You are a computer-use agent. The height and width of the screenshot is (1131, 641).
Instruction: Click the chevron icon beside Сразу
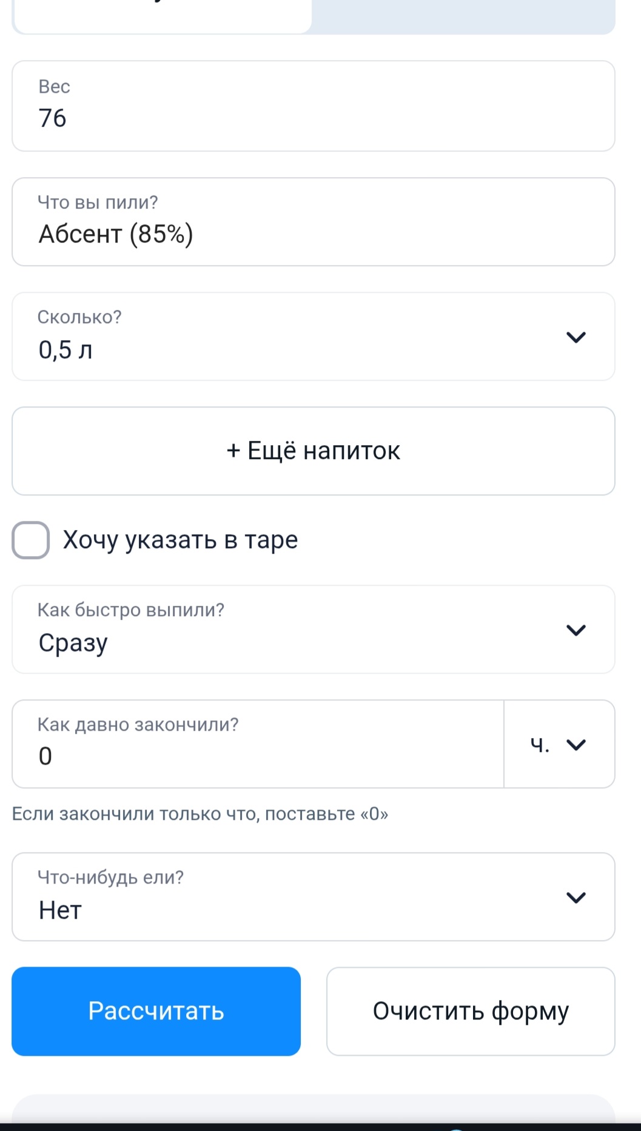tap(576, 630)
